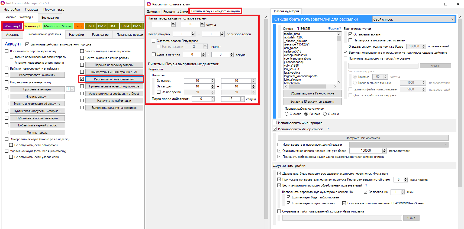Screen dimensions: 464x229
Task: Open the Свой список dropdown
Action: [413, 19]
